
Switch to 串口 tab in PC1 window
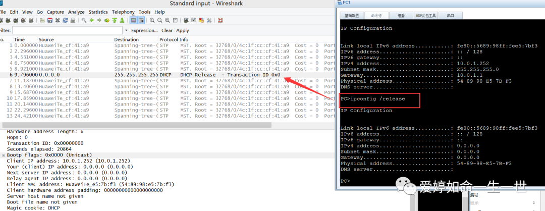click(451, 16)
